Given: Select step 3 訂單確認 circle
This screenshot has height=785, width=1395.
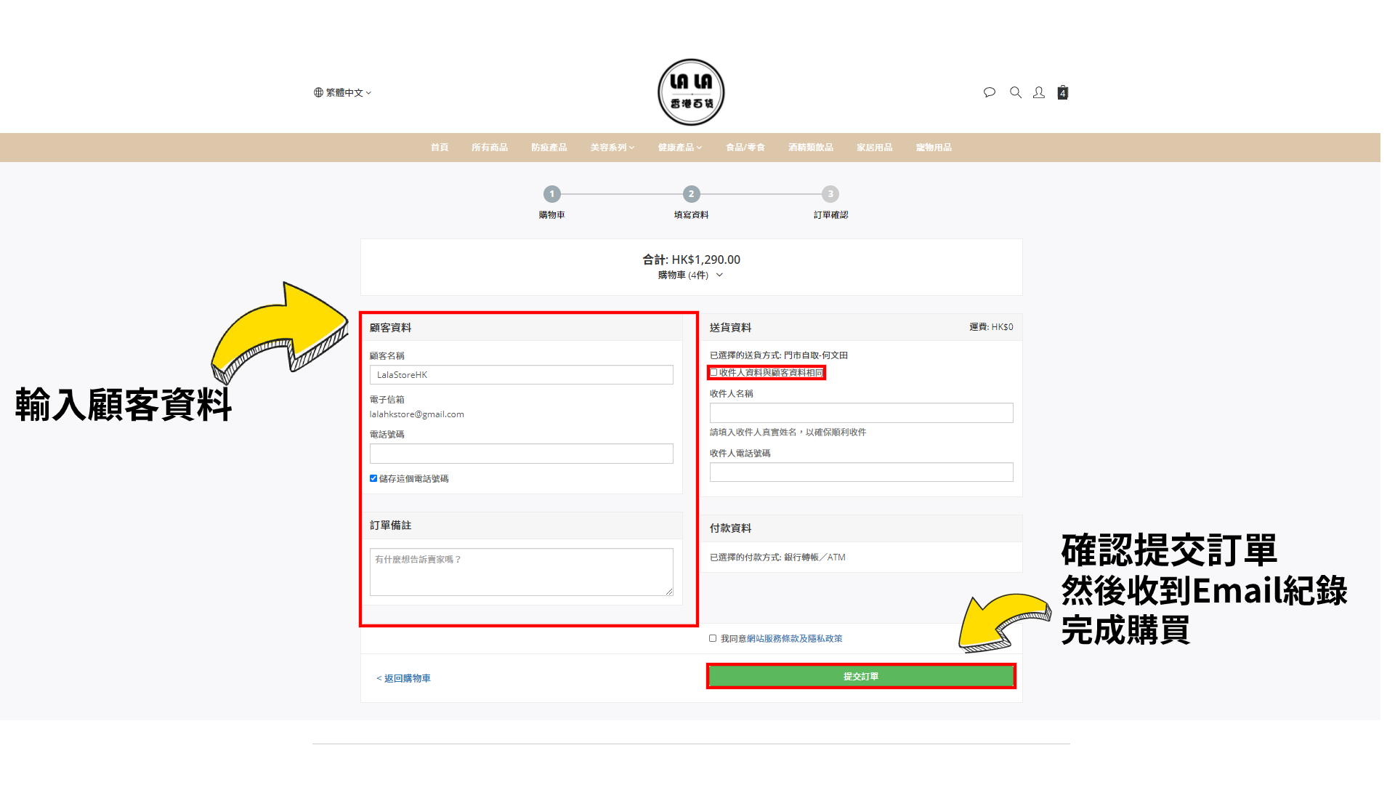Looking at the screenshot, I should 830,194.
